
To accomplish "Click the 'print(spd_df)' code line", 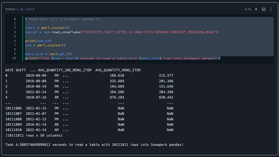I will click(x=38, y=41).
